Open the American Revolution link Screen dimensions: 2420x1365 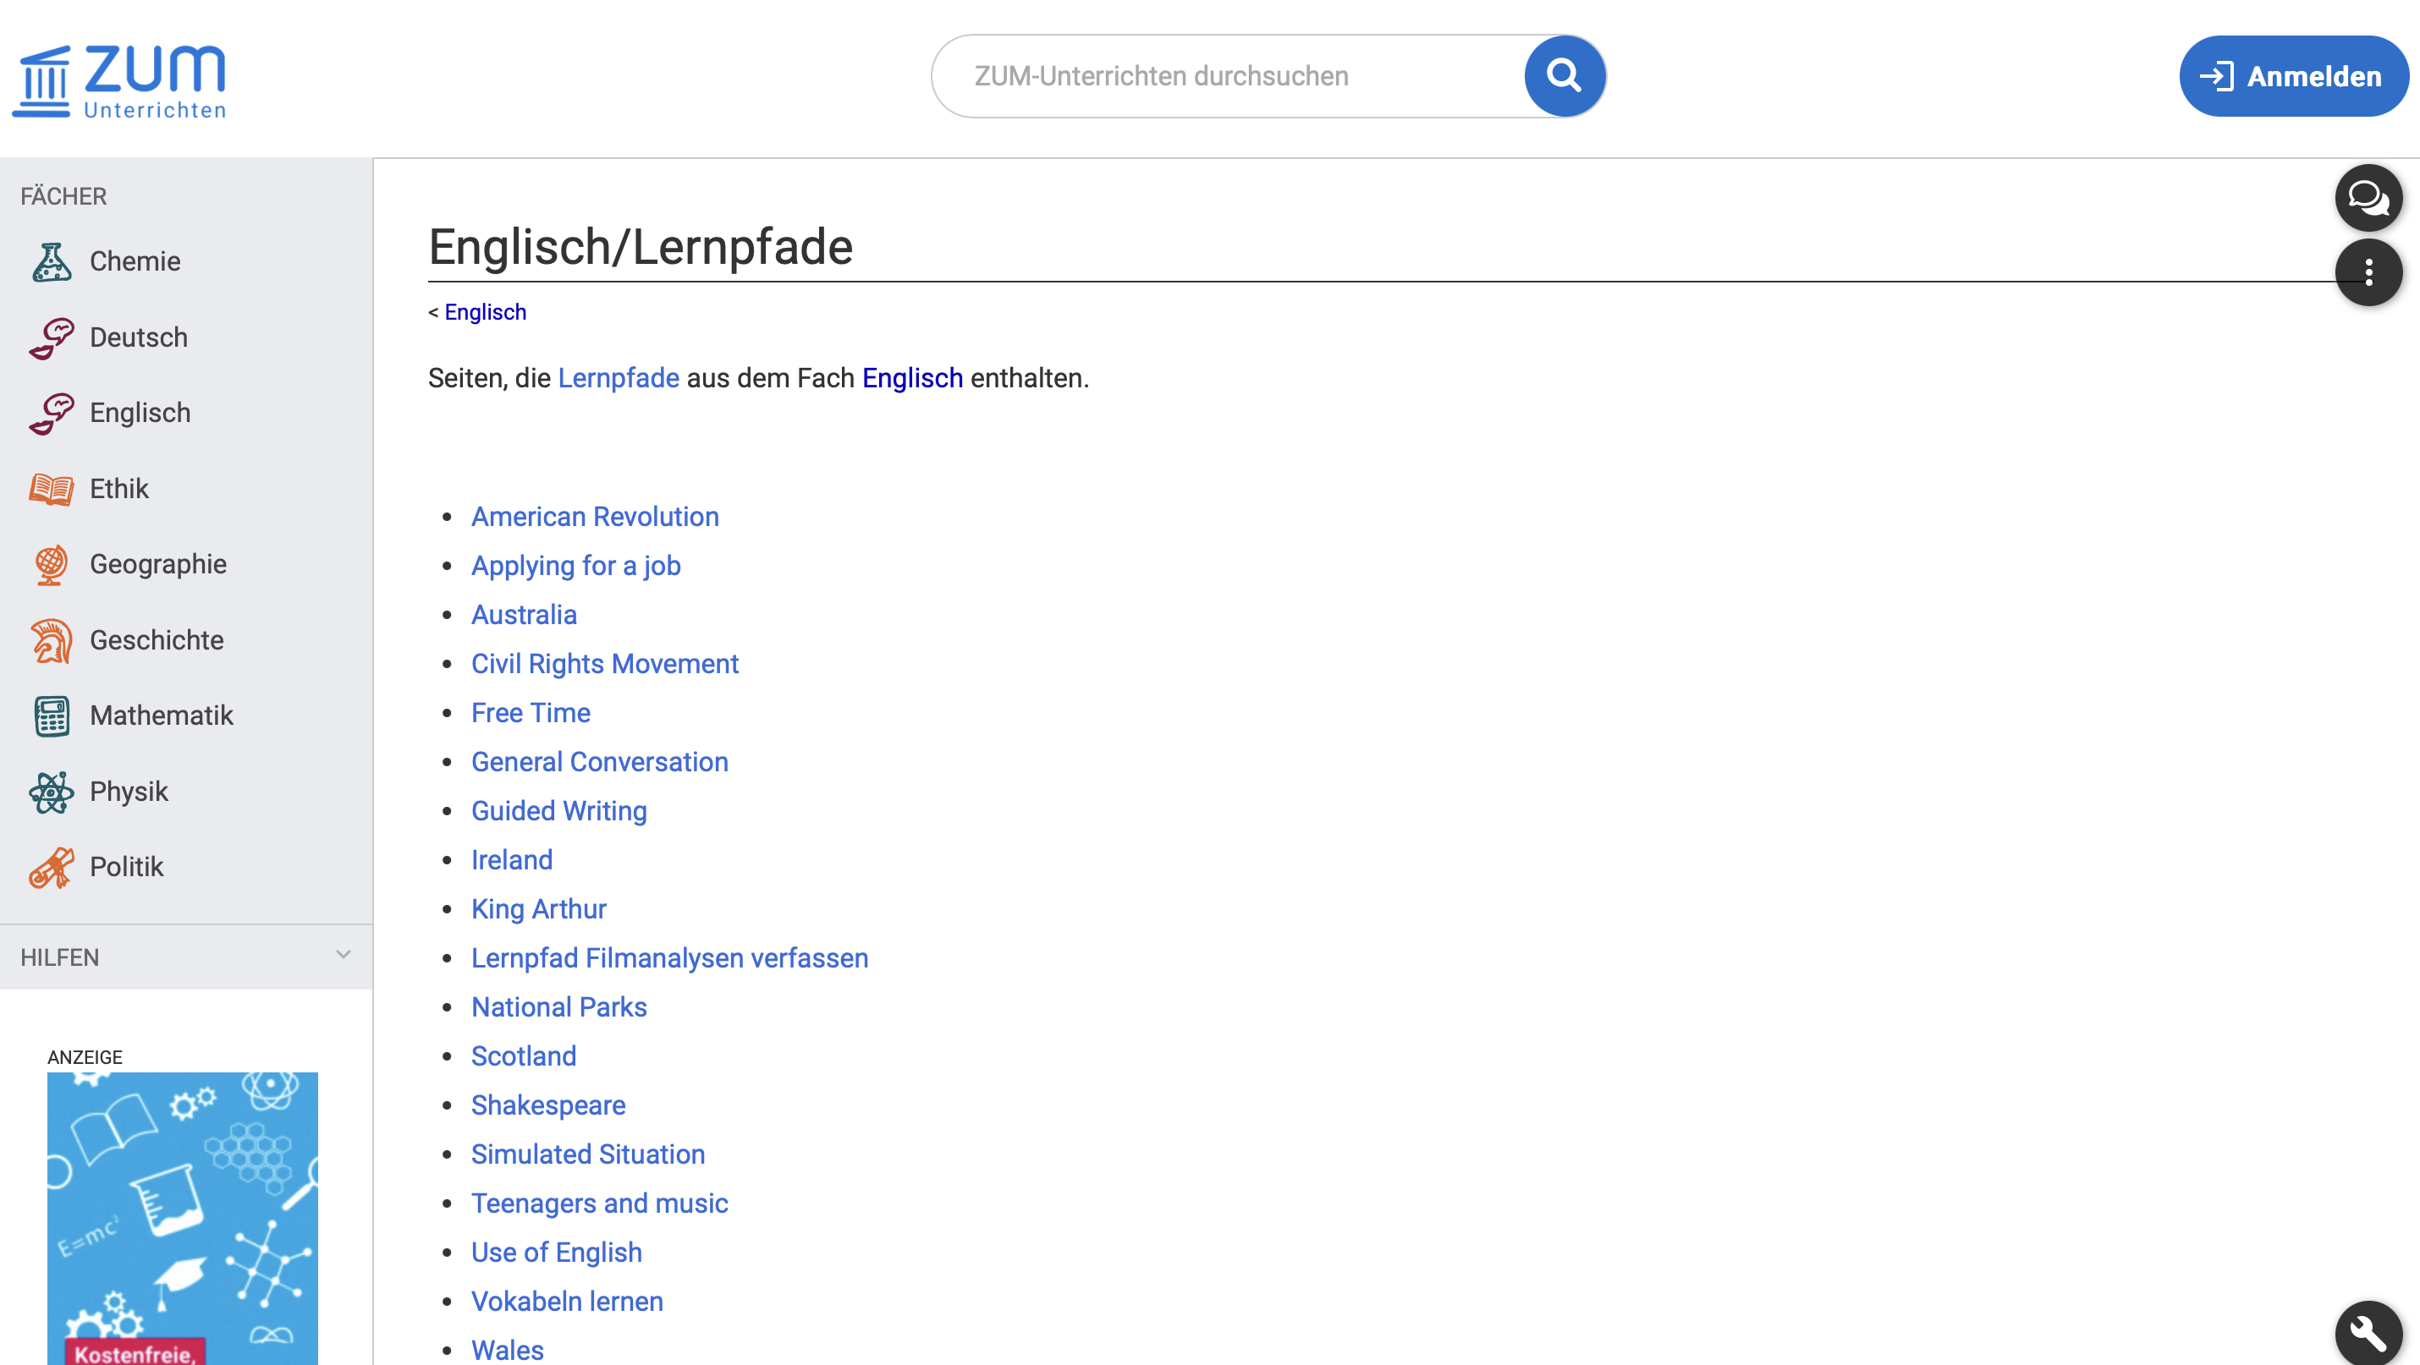point(595,518)
